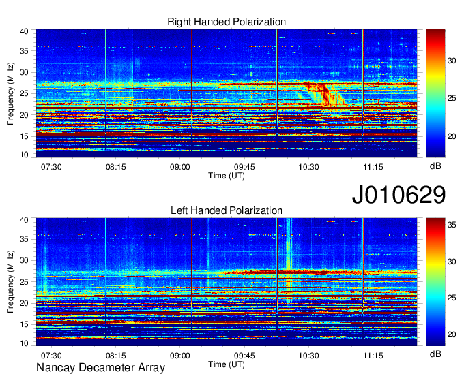Click the "20" frequency tick of the Left Handed plot

(x=25, y=303)
